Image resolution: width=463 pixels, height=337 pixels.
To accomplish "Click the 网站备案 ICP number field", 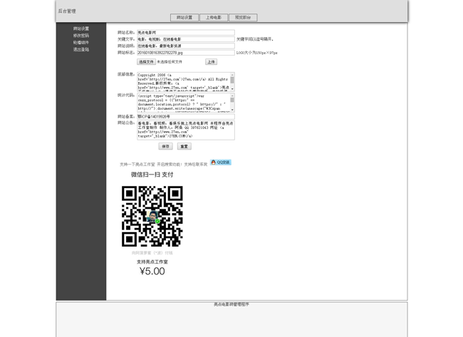I will click(185, 116).
